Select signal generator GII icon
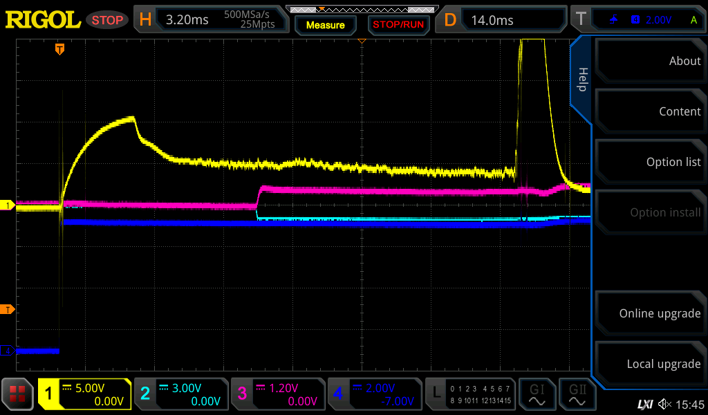This screenshot has width=708, height=415. (577, 394)
